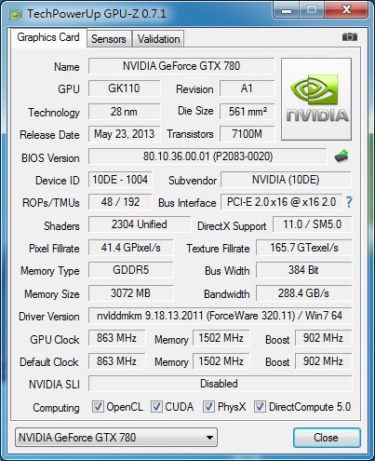The width and height of the screenshot is (375, 461).
Task: Click the NVIDIA SLI label
Action: click(54, 385)
